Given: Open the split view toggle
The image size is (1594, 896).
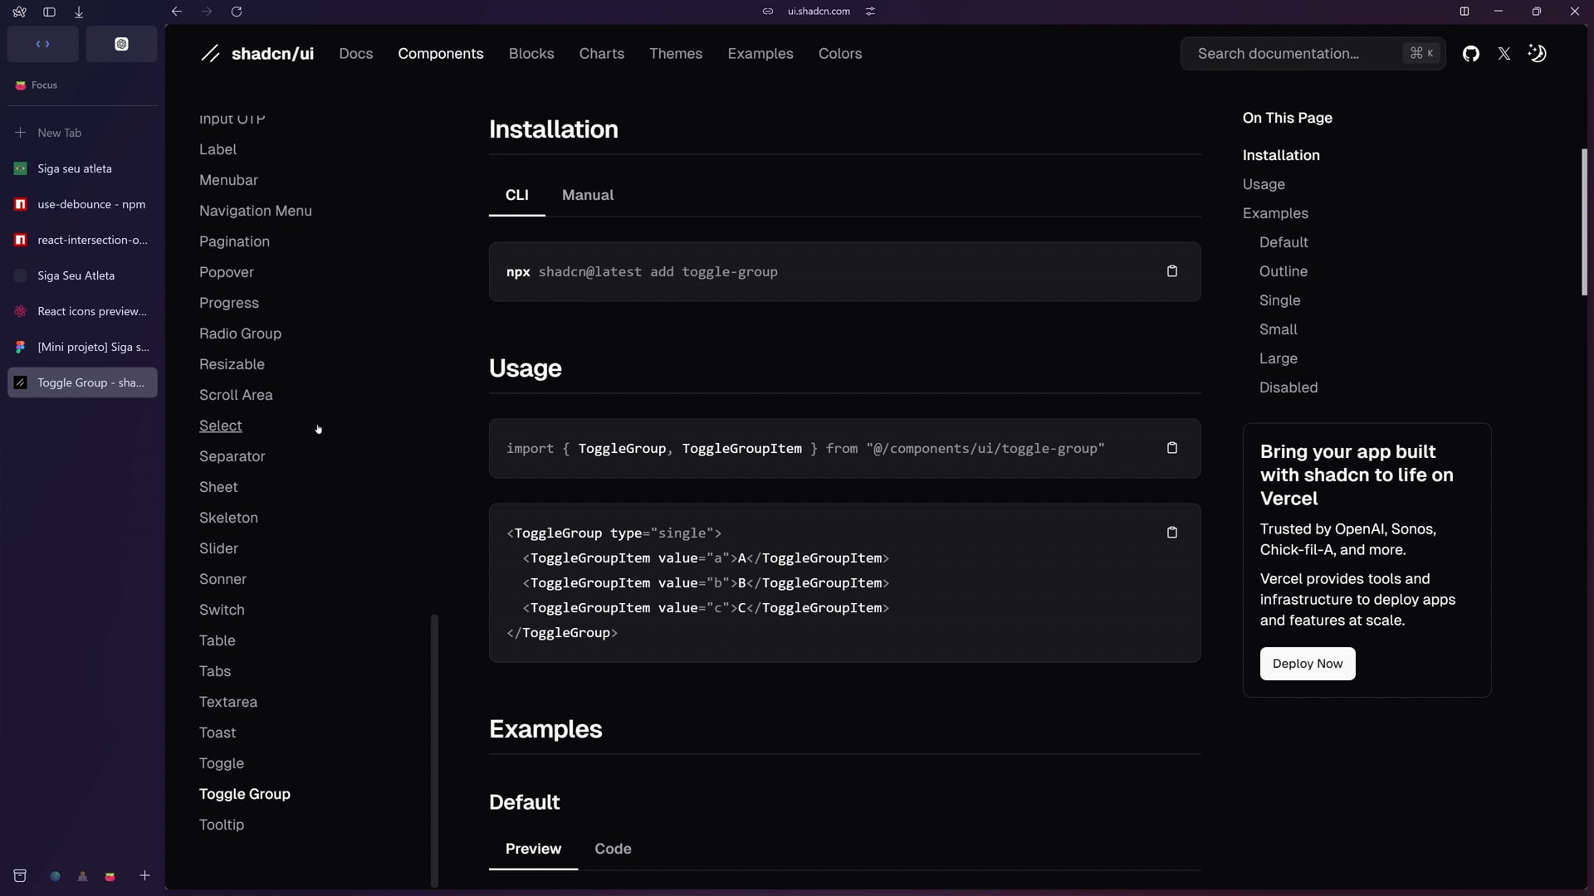Looking at the screenshot, I should click(1464, 12).
